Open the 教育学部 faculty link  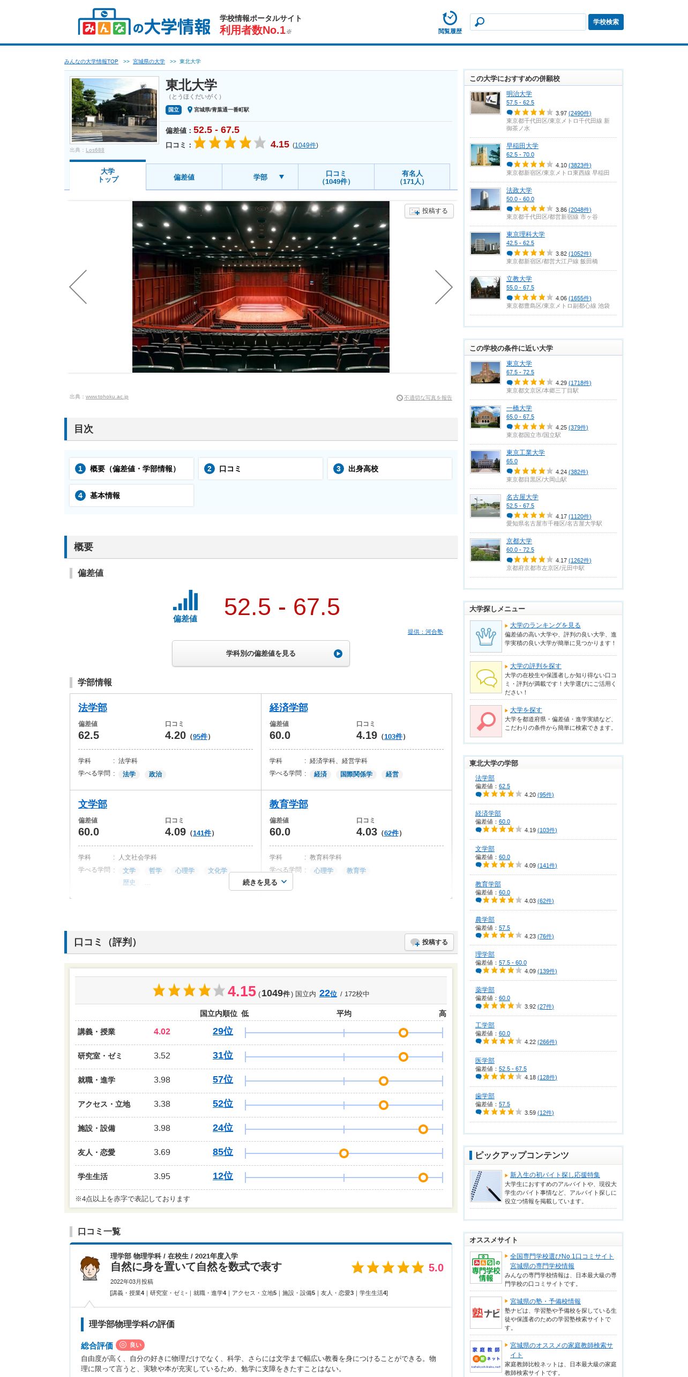289,804
